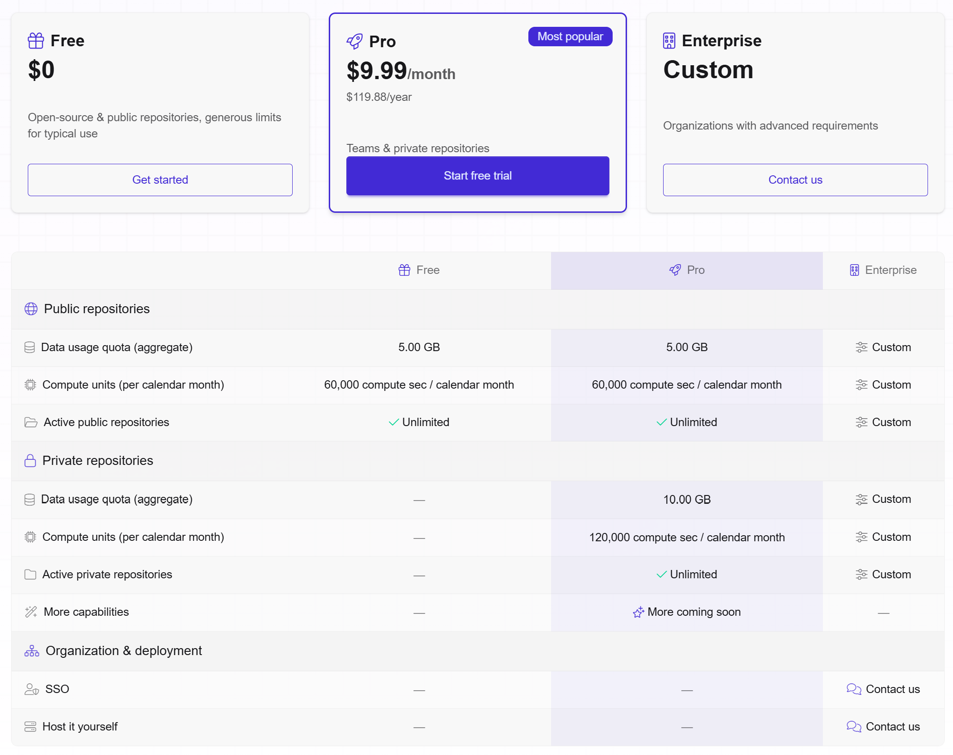
Task: Click the globe icon next to Public repositories
Action: [31, 309]
